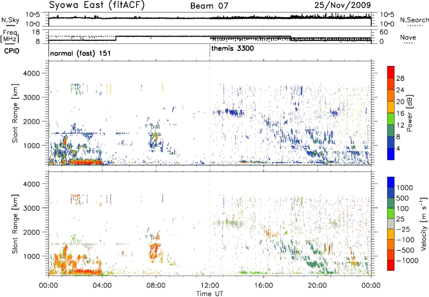Image resolution: width=429 pixels, height=297 pixels.
Task: Click the '18' frequency axis tick
Action: click(x=36, y=32)
